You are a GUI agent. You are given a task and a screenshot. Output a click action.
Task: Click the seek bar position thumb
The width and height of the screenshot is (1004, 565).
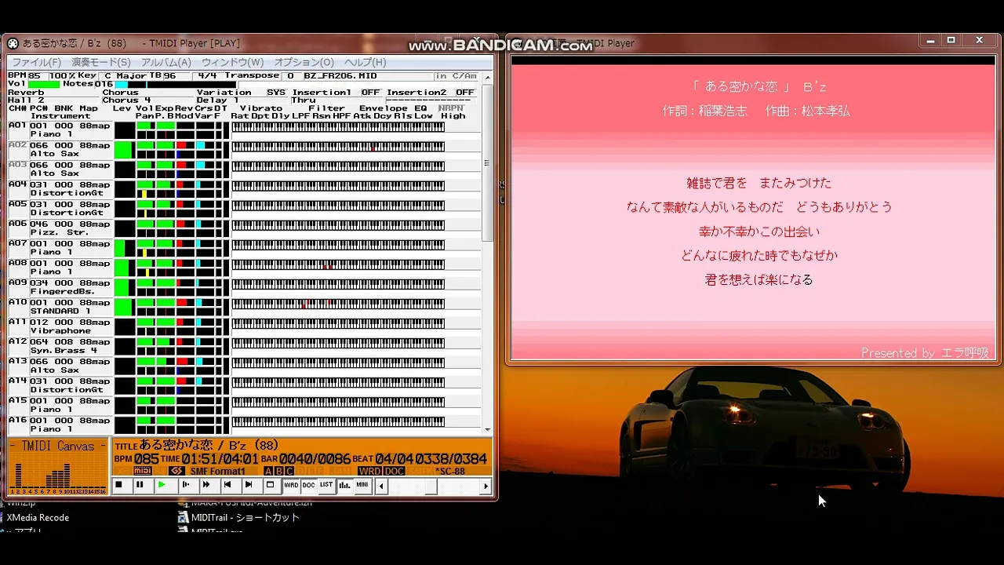point(431,487)
